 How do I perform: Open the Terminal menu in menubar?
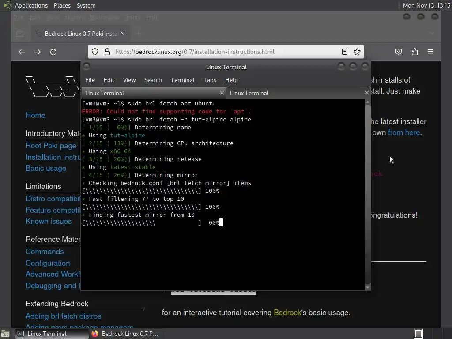[182, 80]
